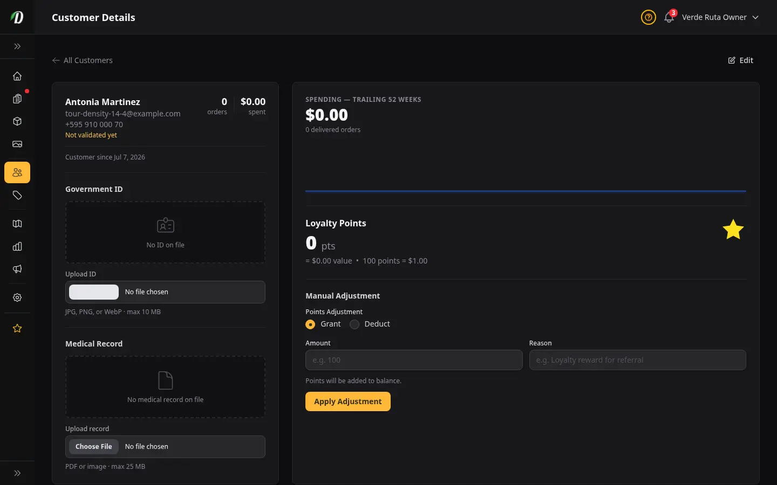The height and width of the screenshot is (485, 777).
Task: Open orders clipboard icon with red dot
Action: pos(17,99)
